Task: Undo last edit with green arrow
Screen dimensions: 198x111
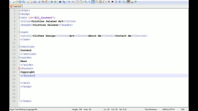Action: [x=52, y=2]
